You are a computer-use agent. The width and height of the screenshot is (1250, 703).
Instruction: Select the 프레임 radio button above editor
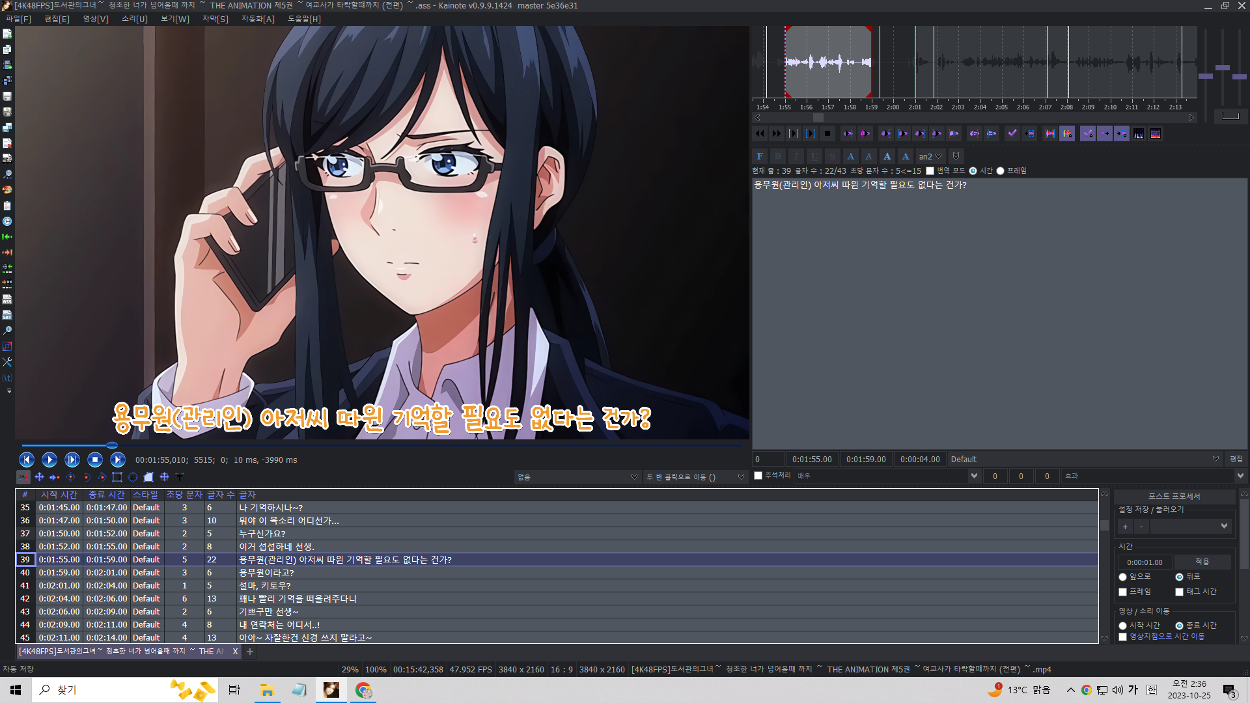(x=1000, y=171)
